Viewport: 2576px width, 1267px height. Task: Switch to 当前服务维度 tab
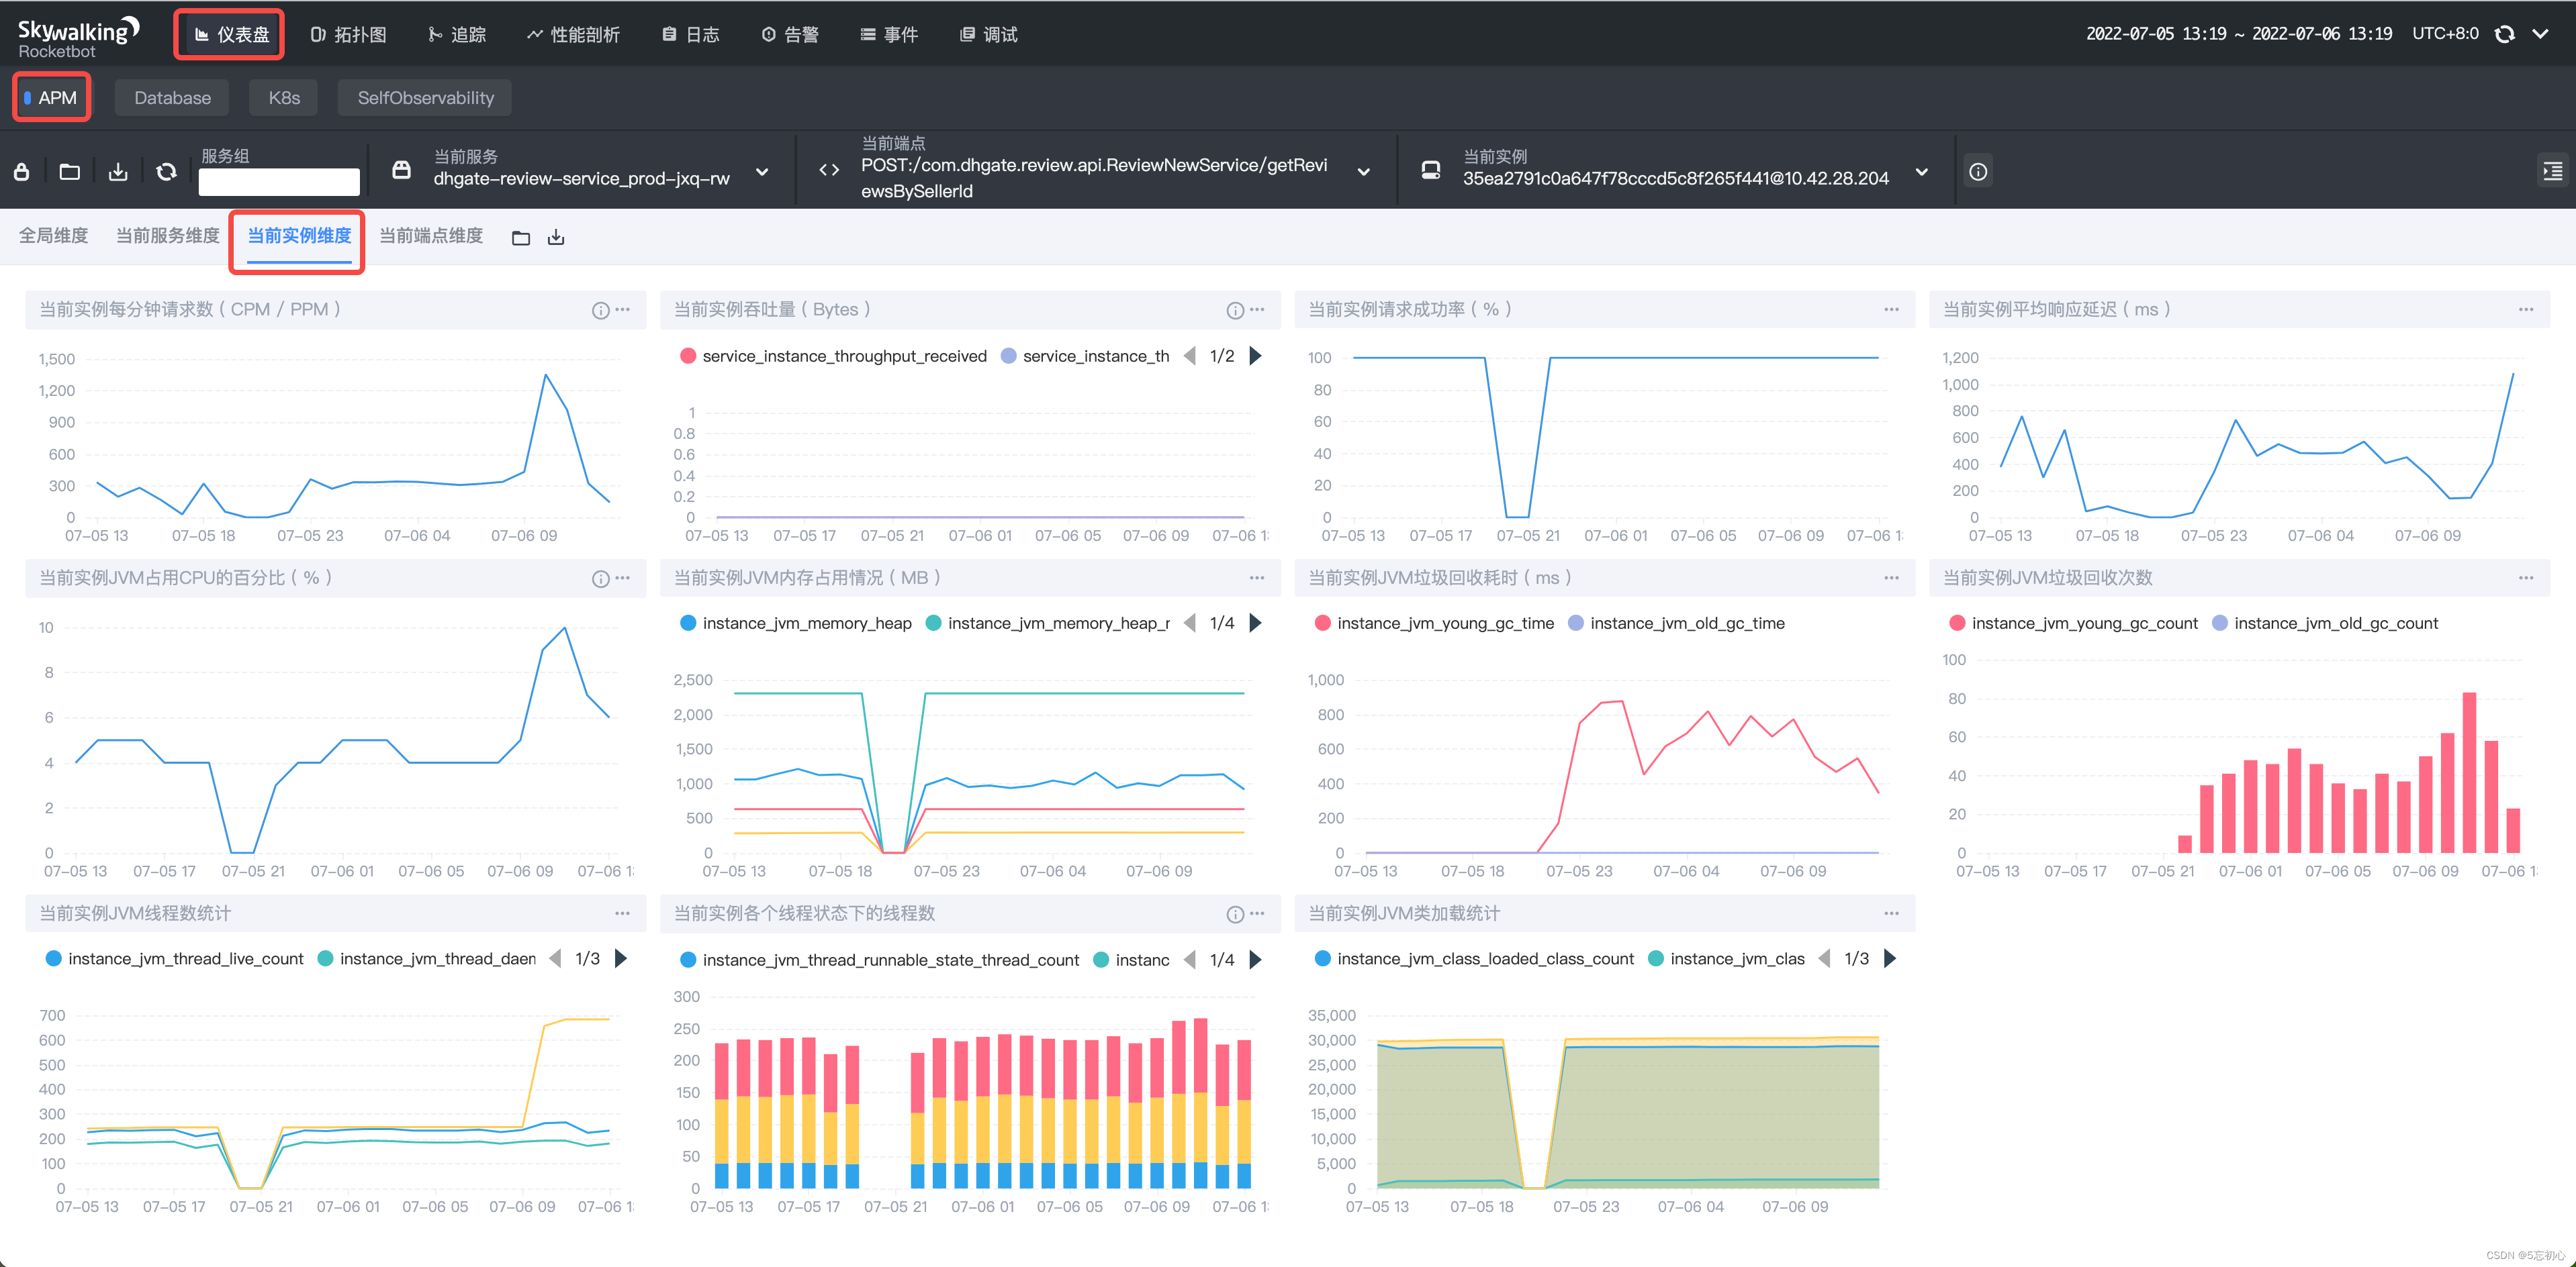pyautogui.click(x=168, y=236)
